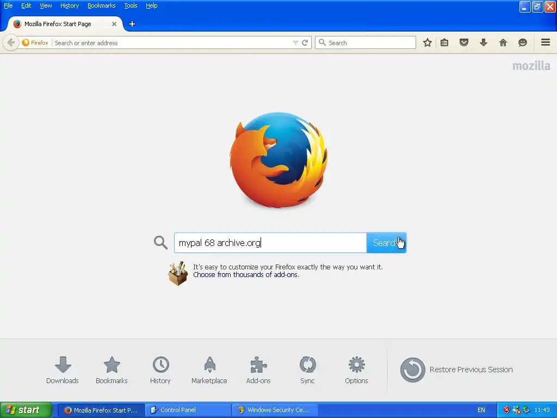Open Pocket from the toolbar
This screenshot has width=557, height=418.
coord(464,42)
